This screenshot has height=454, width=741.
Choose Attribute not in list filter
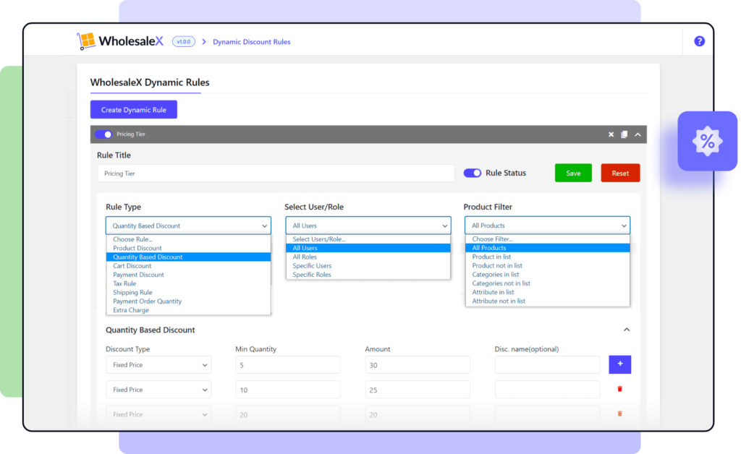click(x=547, y=301)
